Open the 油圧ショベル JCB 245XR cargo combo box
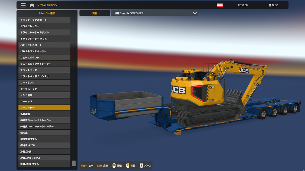The height and width of the screenshot is (171, 305). (x=151, y=13)
